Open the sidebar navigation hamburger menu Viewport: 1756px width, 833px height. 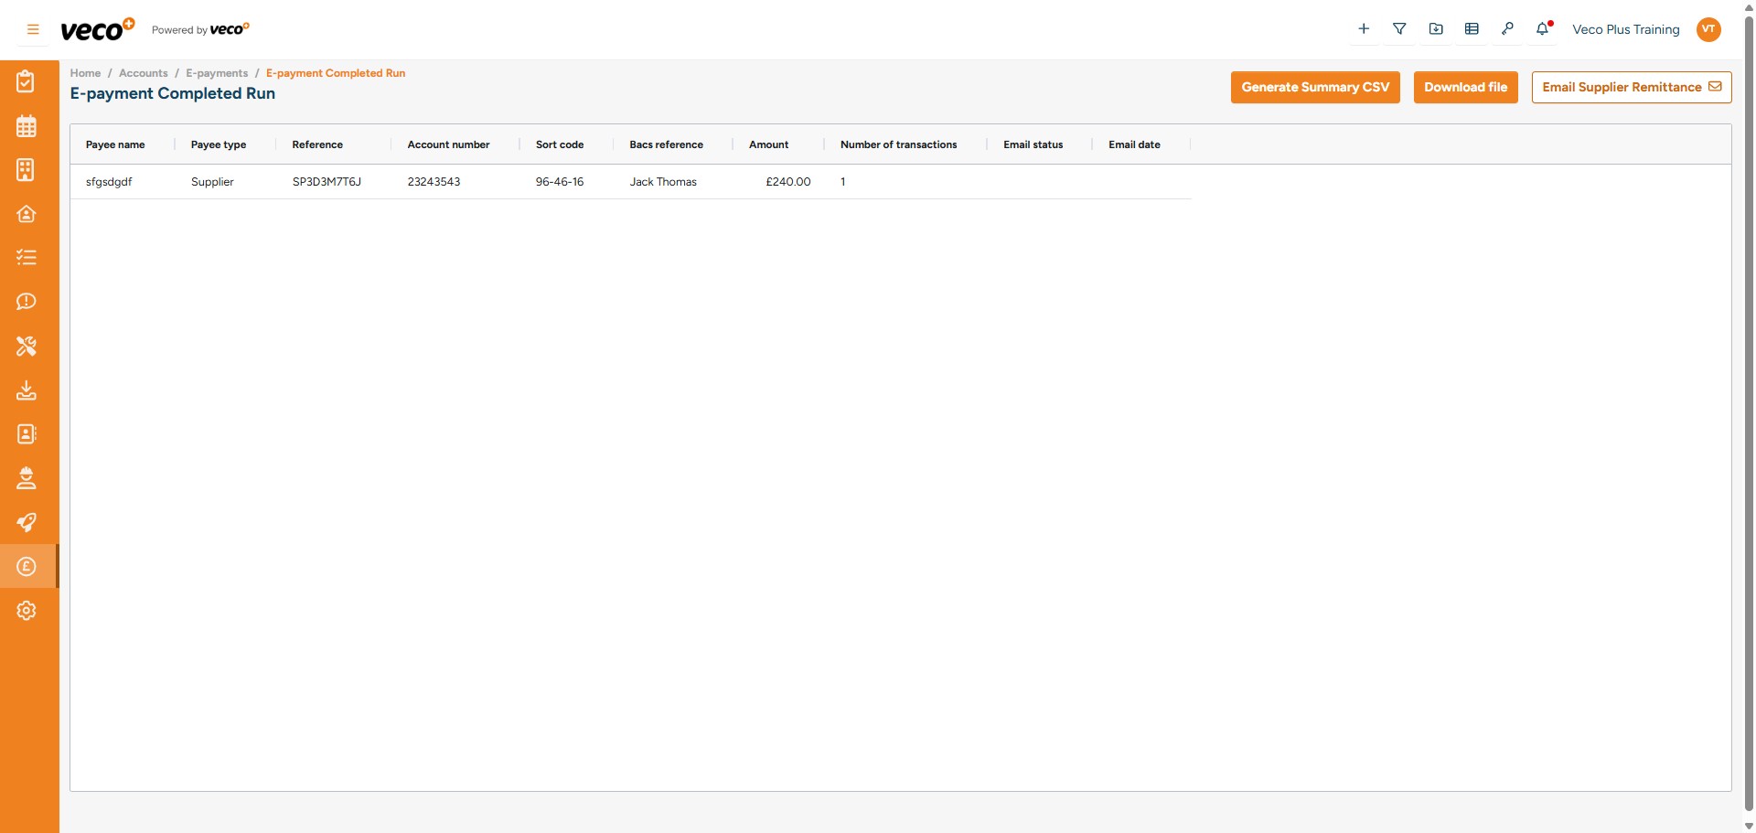point(31,29)
